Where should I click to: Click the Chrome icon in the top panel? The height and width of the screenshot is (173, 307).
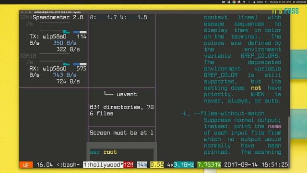pyautogui.click(x=234, y=2)
